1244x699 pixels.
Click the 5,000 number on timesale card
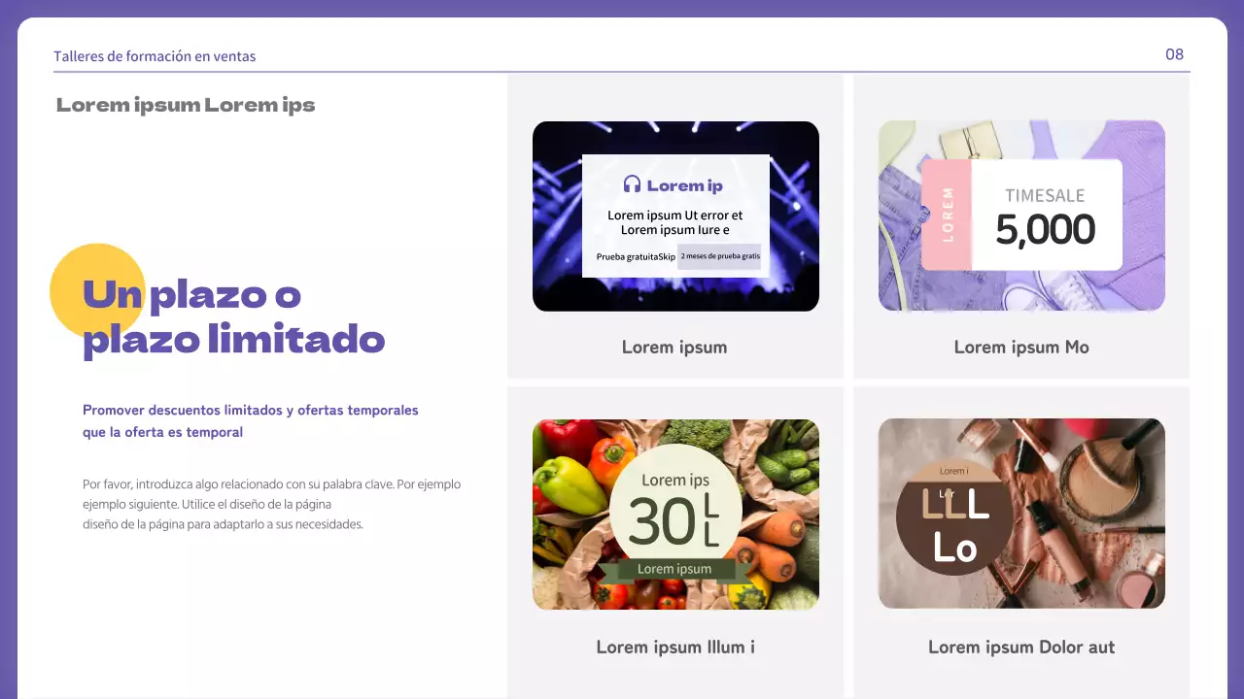[1046, 231]
